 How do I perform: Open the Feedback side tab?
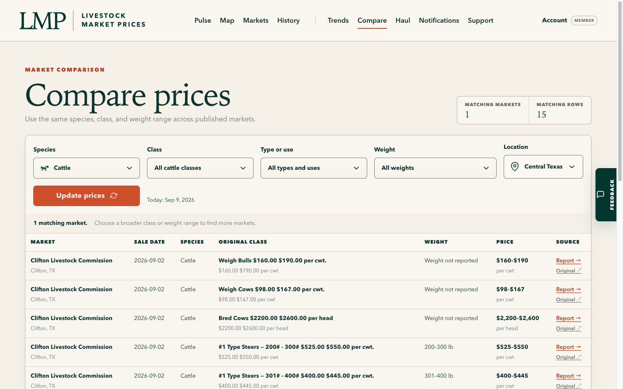606,195
